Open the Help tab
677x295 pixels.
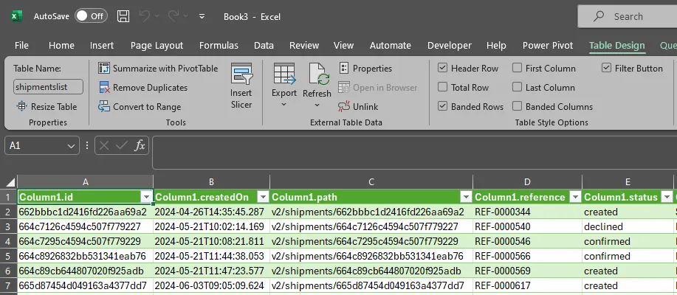pos(496,45)
